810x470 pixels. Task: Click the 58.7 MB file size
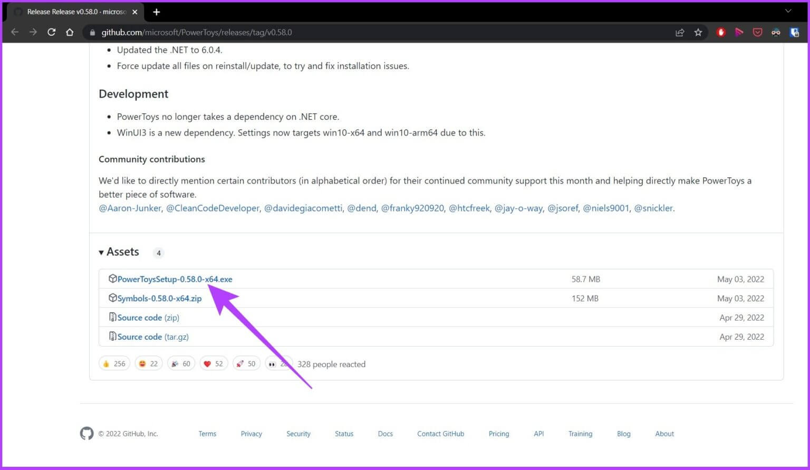pyautogui.click(x=585, y=279)
